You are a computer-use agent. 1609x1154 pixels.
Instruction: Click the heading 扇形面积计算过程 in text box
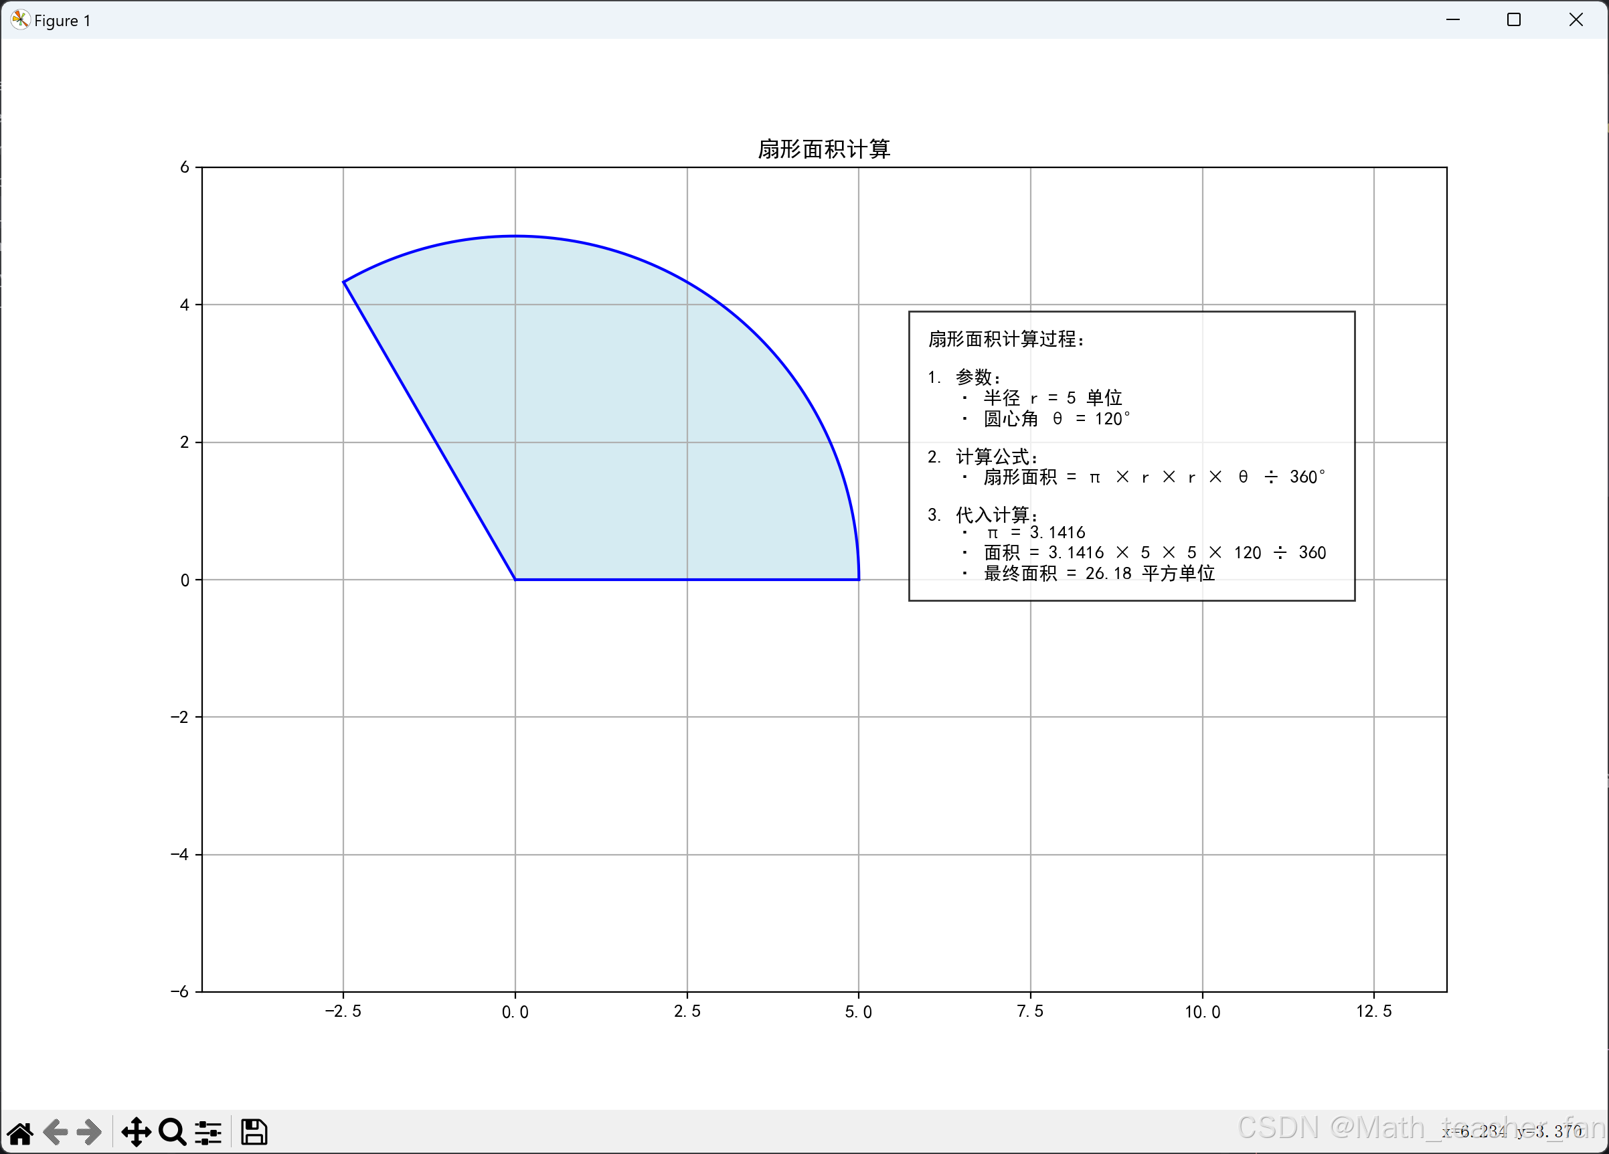[x=1005, y=339]
